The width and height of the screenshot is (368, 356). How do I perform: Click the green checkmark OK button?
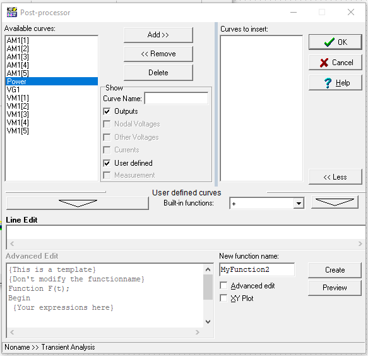(335, 42)
